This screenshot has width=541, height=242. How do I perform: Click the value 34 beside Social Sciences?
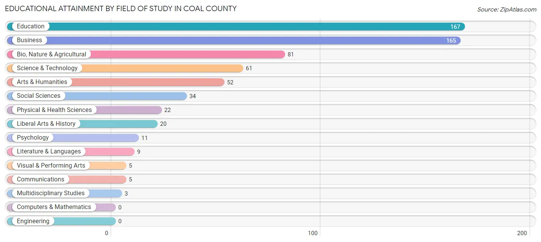pos(192,96)
